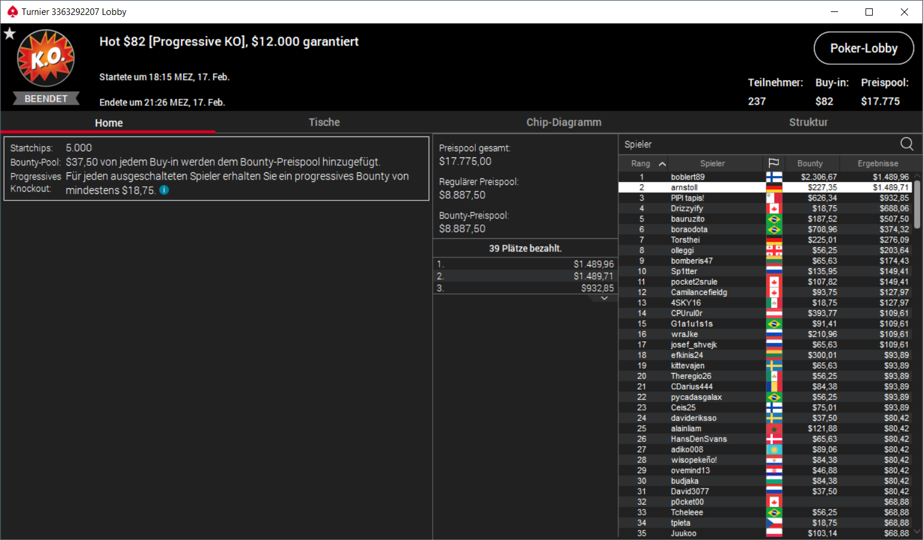Select the first-place payout row

coord(525,264)
